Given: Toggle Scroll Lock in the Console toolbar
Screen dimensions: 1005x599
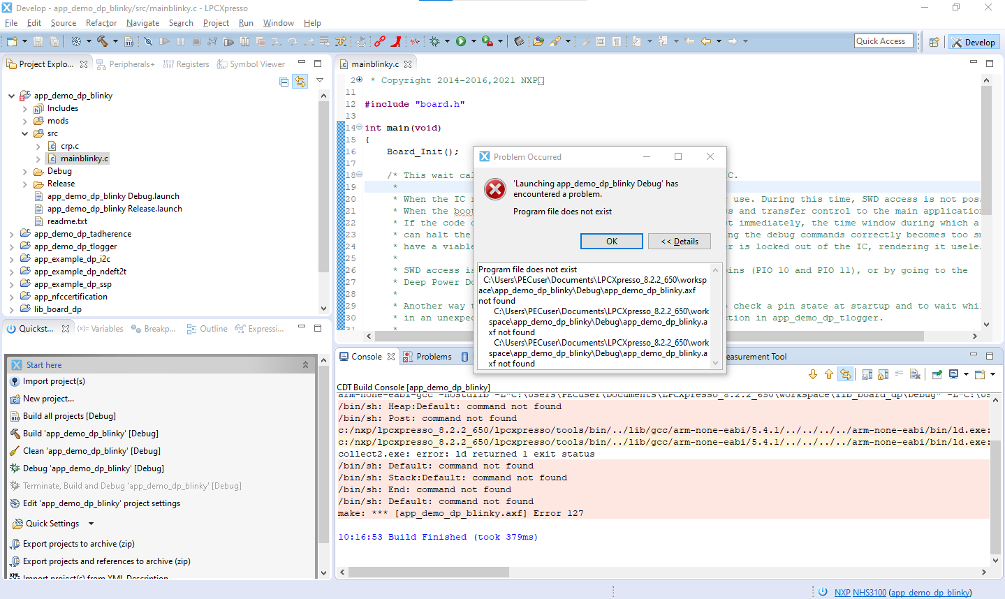Looking at the screenshot, I should [x=883, y=374].
